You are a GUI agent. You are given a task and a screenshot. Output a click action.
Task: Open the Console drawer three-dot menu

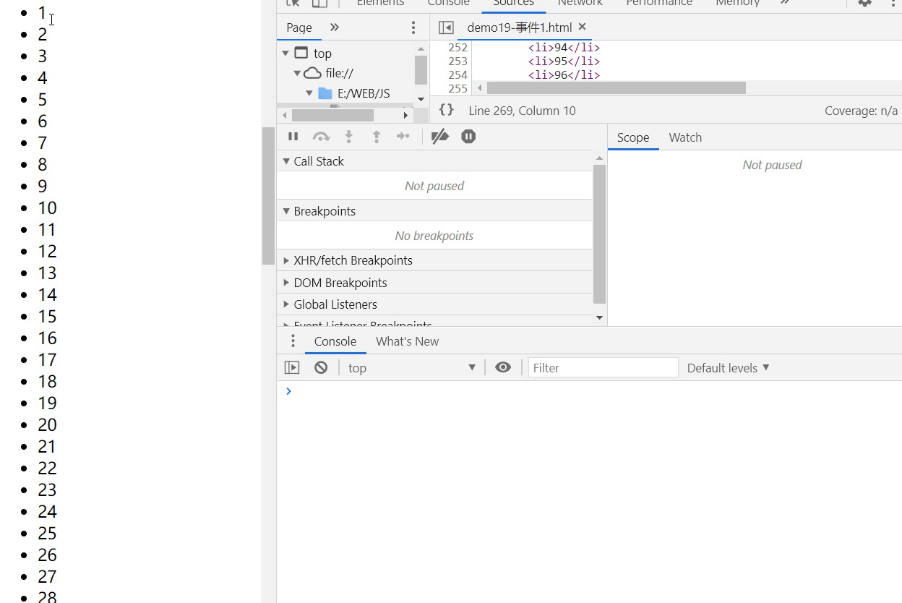pos(293,341)
